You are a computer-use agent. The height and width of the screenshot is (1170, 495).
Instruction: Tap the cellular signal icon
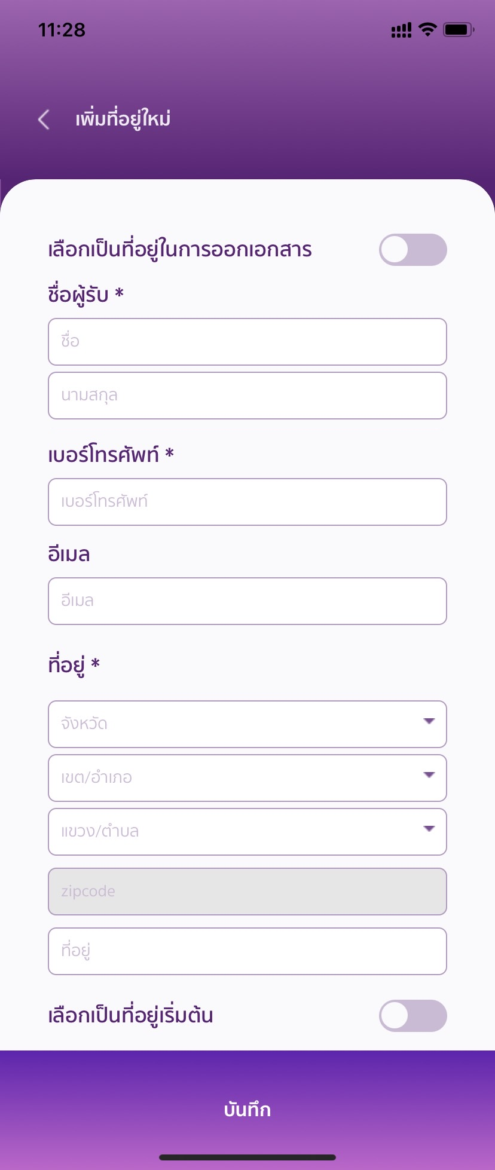coord(401,30)
